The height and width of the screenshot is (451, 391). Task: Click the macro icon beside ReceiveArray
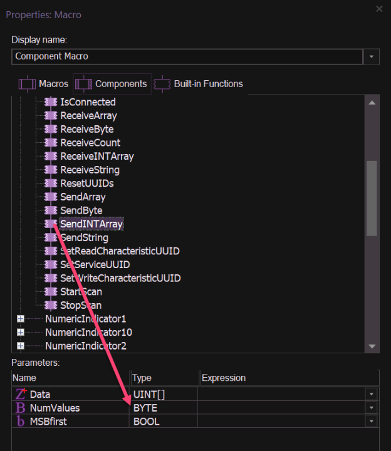tap(51, 116)
